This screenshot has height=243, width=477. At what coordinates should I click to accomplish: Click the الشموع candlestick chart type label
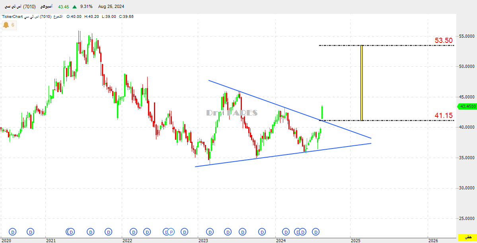pos(58,16)
